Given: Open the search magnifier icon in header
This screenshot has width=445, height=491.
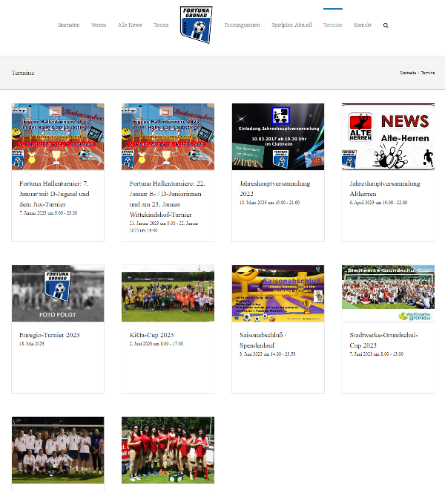Looking at the screenshot, I should pyautogui.click(x=386, y=25).
